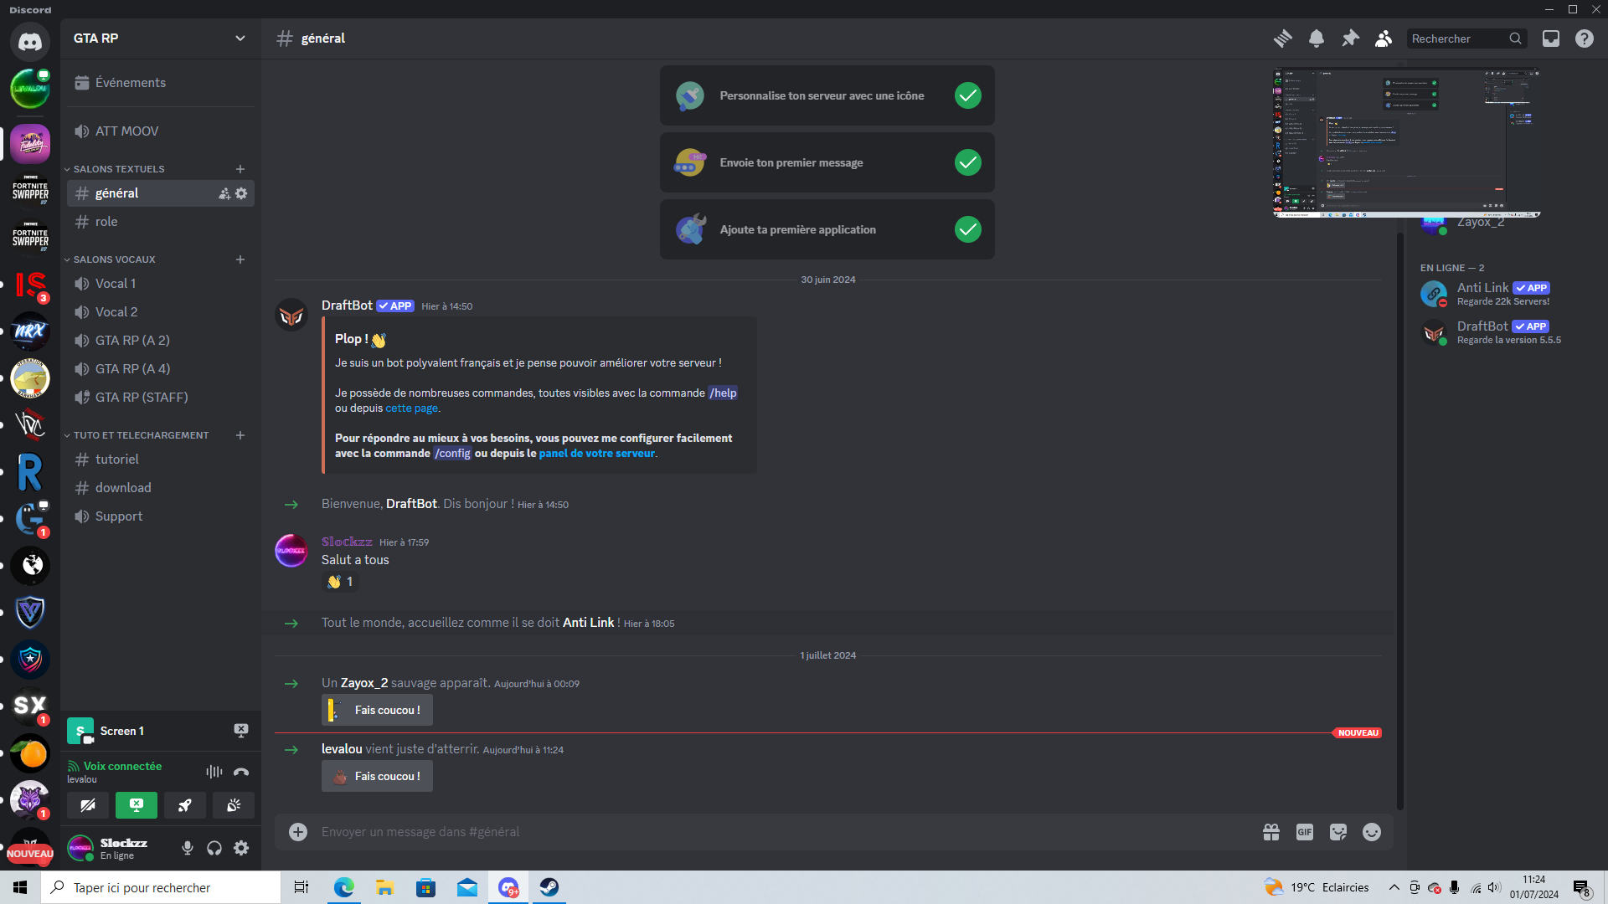Open the tutoriel text channel

[161, 460]
